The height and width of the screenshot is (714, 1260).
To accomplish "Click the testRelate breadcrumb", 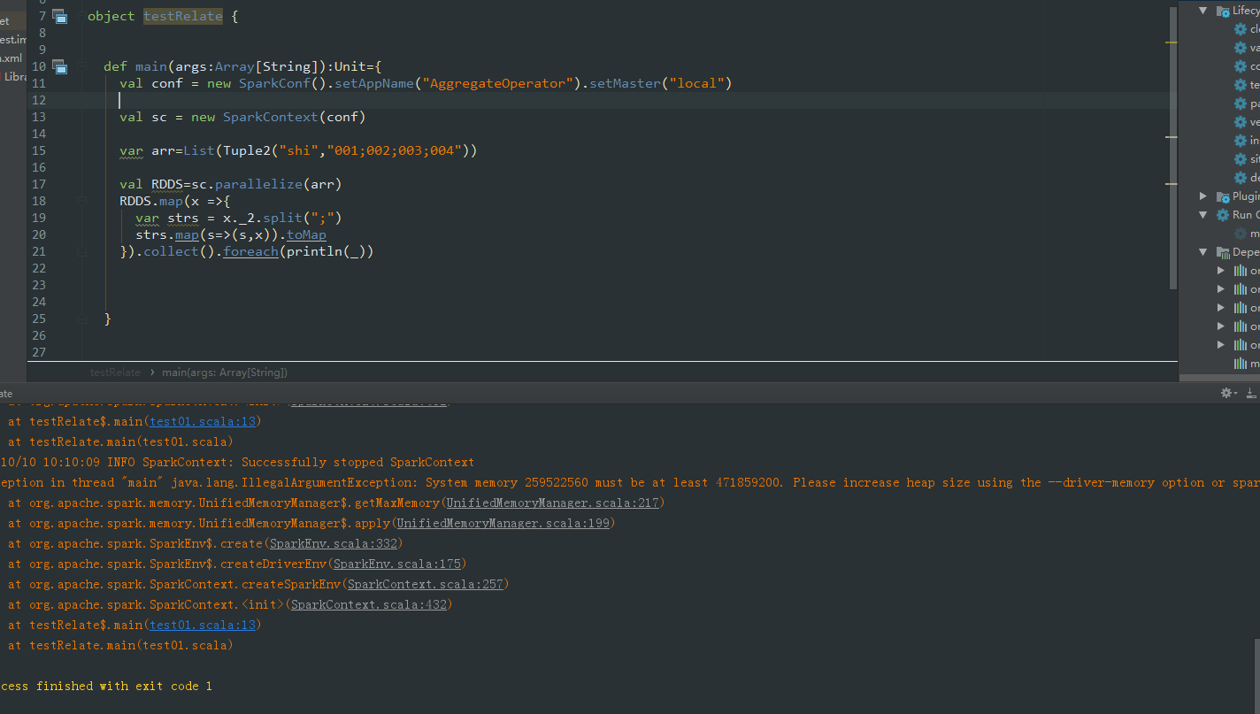I will (x=115, y=372).
